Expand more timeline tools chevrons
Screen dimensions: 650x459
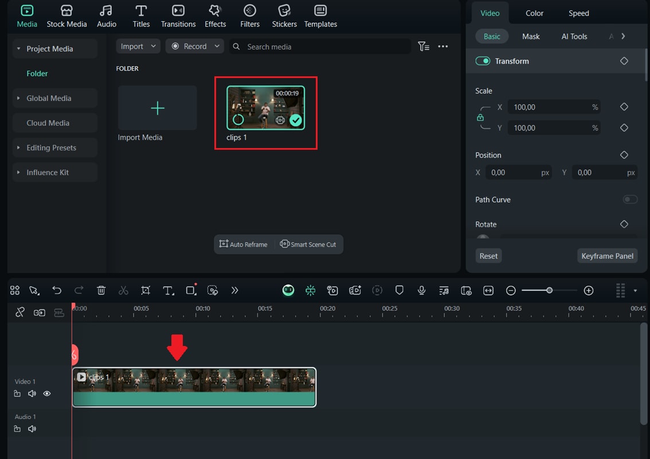(x=234, y=290)
